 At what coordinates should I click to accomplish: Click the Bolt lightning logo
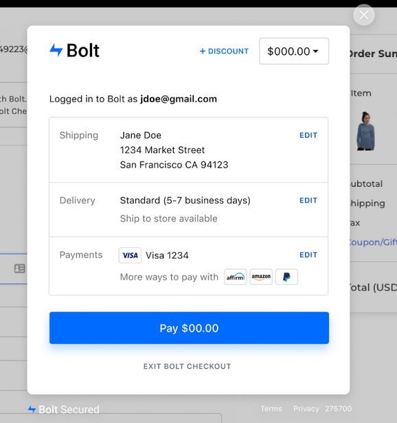74,50
